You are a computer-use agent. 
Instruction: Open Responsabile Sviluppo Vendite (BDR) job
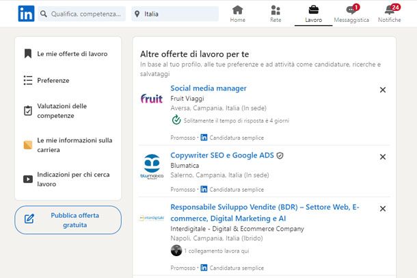265,212
